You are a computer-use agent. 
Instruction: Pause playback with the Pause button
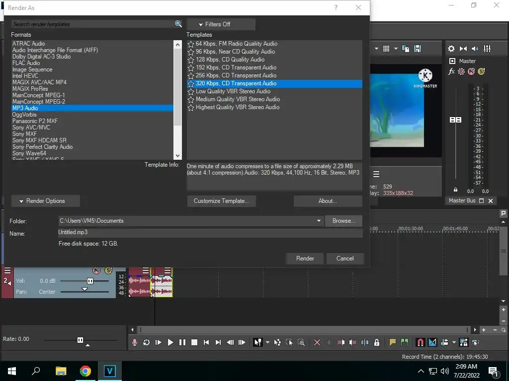point(182,342)
